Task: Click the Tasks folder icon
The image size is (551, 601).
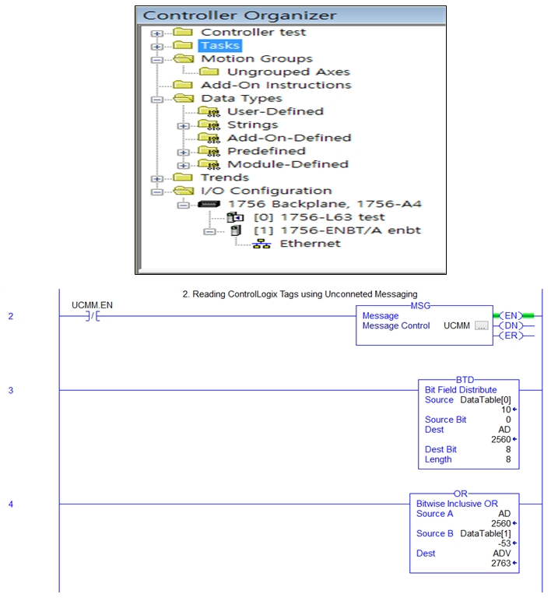Action: 183,45
